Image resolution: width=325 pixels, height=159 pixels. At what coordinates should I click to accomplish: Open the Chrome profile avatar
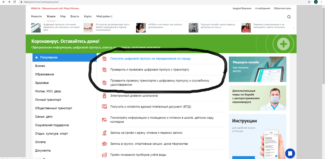pyautogui.click(x=316, y=2)
